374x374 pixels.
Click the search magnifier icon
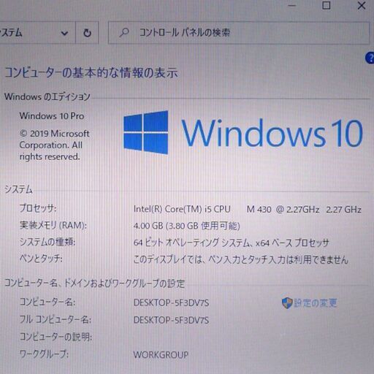click(x=124, y=32)
